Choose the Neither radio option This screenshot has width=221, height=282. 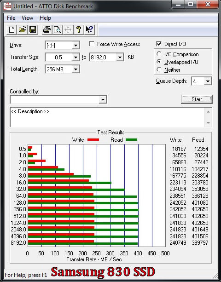click(159, 69)
